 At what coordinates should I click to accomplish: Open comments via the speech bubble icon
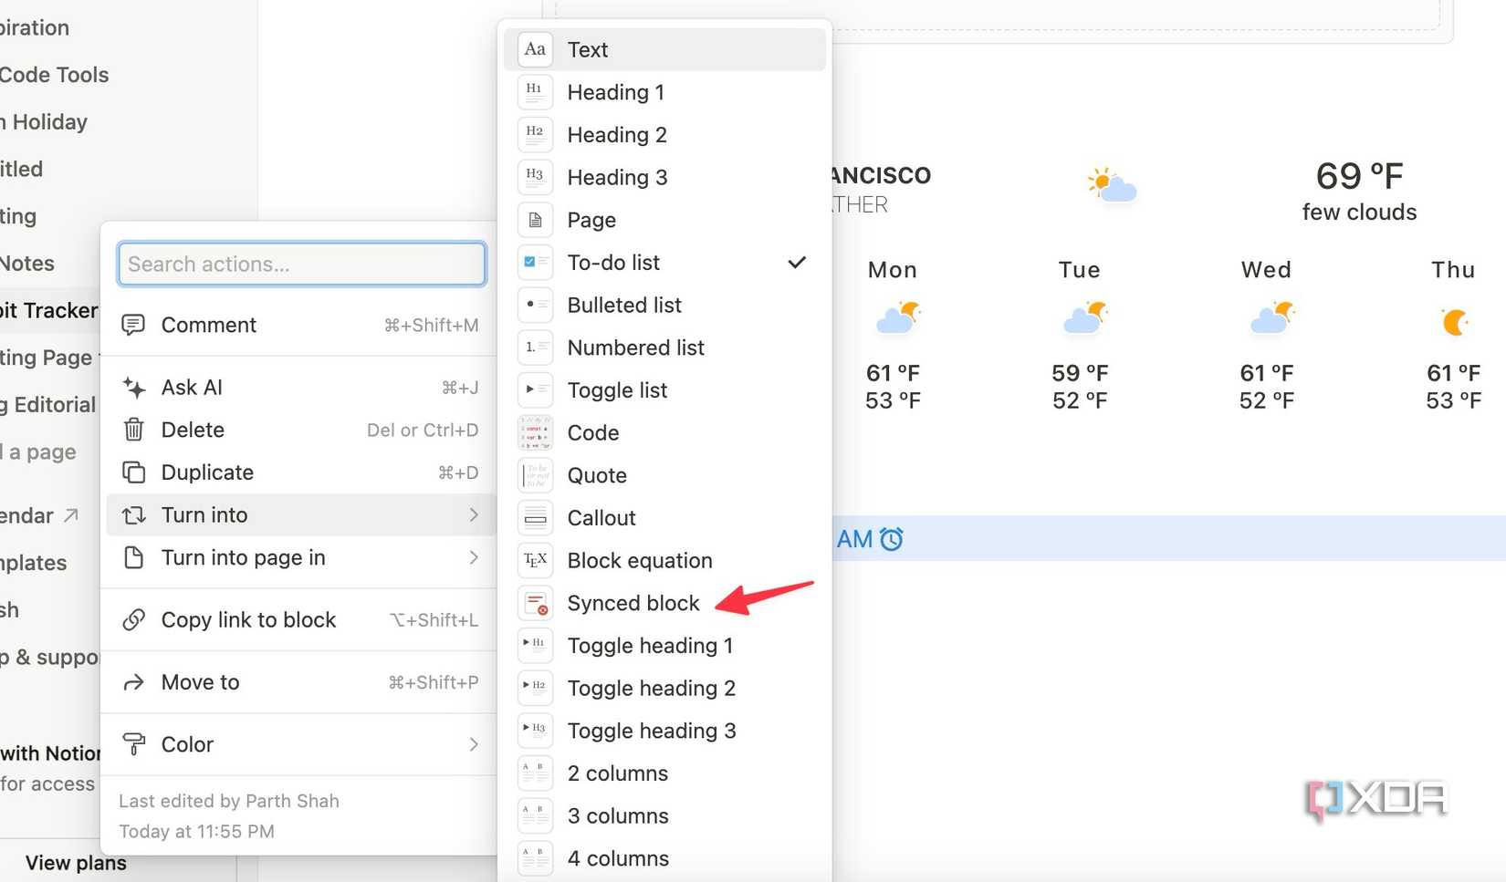coord(134,325)
